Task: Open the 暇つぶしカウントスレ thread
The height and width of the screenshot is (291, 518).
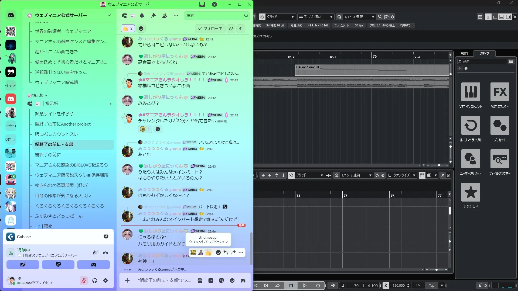Action: point(57,134)
